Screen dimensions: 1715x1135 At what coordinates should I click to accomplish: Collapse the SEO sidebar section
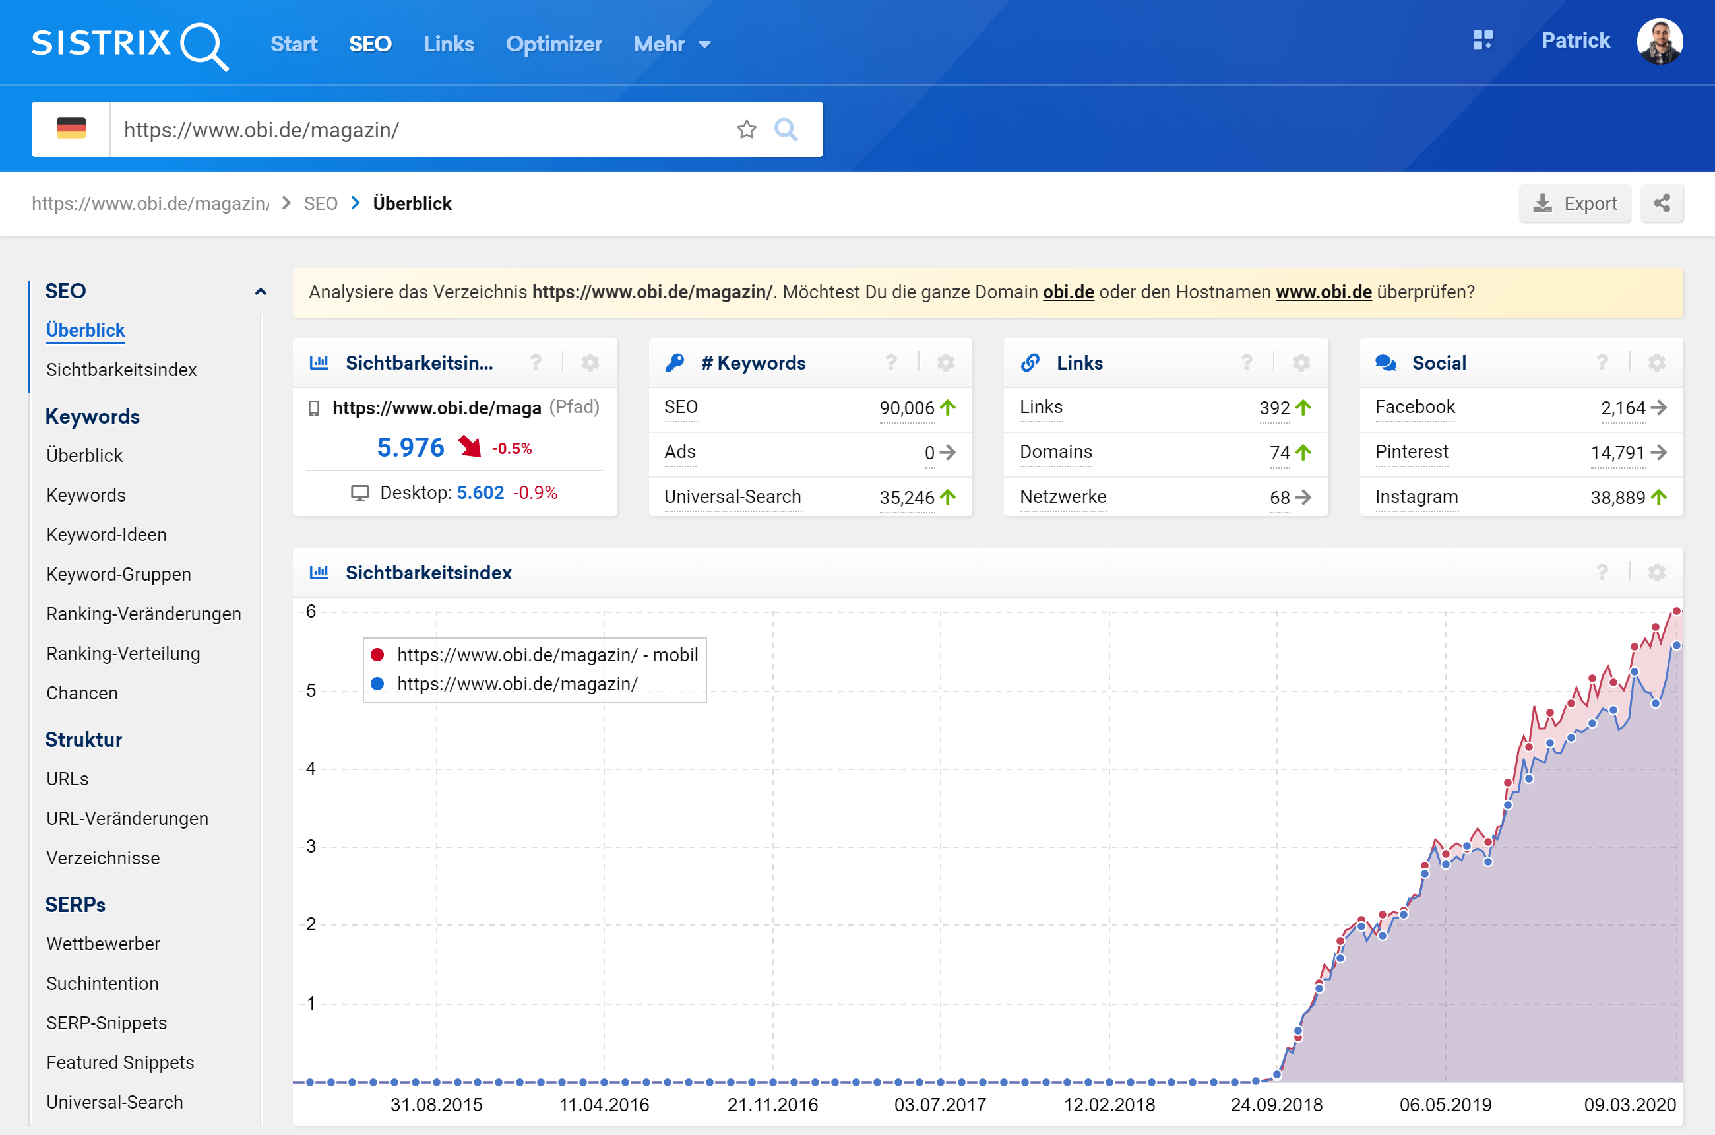coord(261,292)
